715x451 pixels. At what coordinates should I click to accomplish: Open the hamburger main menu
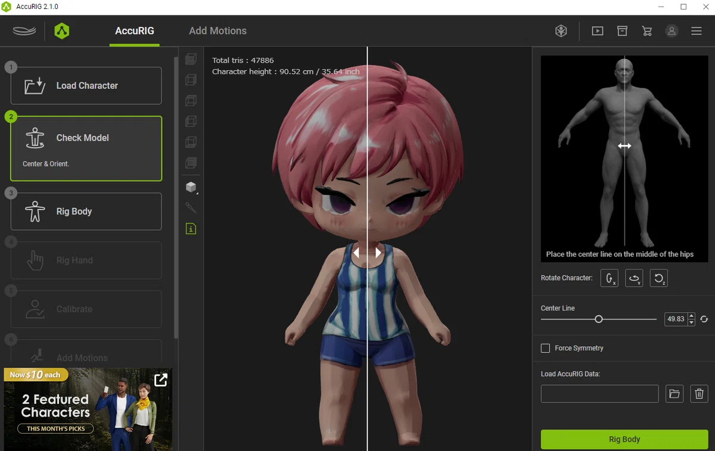696,31
